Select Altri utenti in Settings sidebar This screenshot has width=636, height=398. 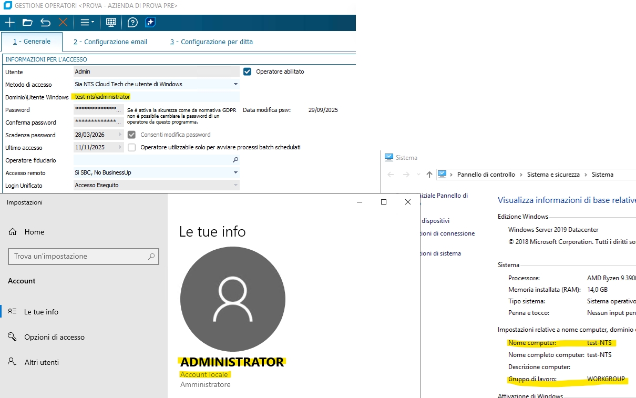tap(42, 362)
